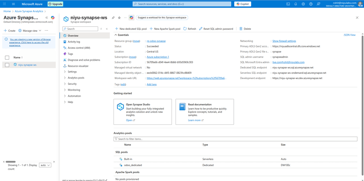Click the portal left-corner grid icon
This screenshot has width=364, height=181.
4,4
